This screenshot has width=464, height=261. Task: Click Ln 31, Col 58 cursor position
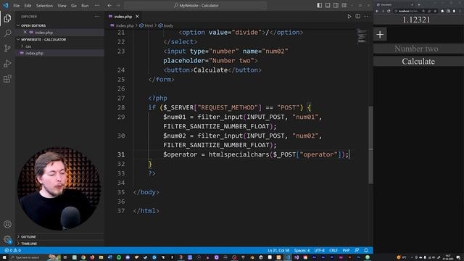pos(278,250)
